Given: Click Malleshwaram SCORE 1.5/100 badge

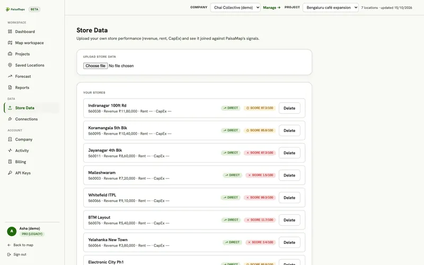Looking at the screenshot, I should click(x=260, y=175).
